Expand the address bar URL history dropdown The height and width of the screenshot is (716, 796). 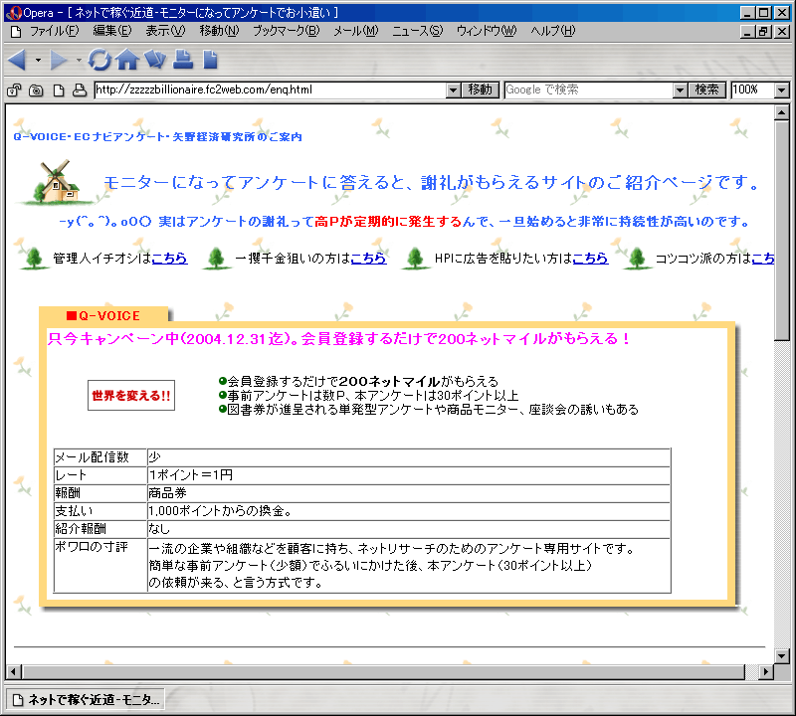click(x=454, y=90)
